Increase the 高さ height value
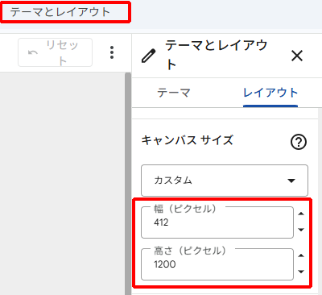The image size is (322, 295). (x=301, y=256)
